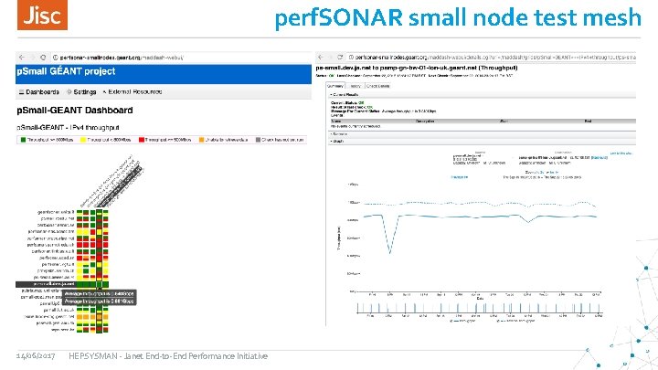Viewport: 658px width, 370px height.
Task: Click the site info icon before the maddash-webui URL
Action: (55, 58)
